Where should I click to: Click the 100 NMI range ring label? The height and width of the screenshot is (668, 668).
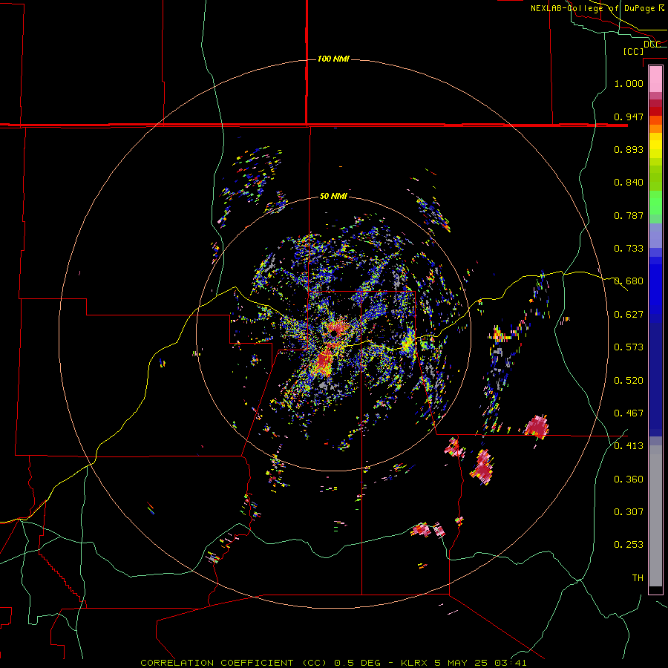pos(333,59)
